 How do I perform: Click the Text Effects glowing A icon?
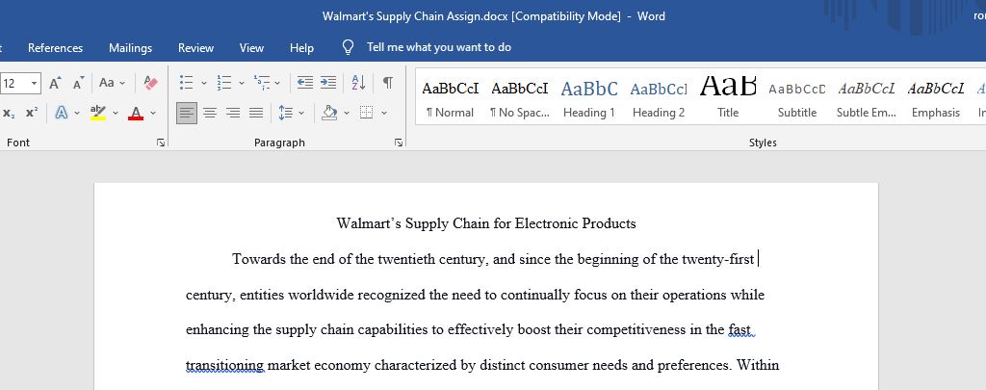point(62,114)
